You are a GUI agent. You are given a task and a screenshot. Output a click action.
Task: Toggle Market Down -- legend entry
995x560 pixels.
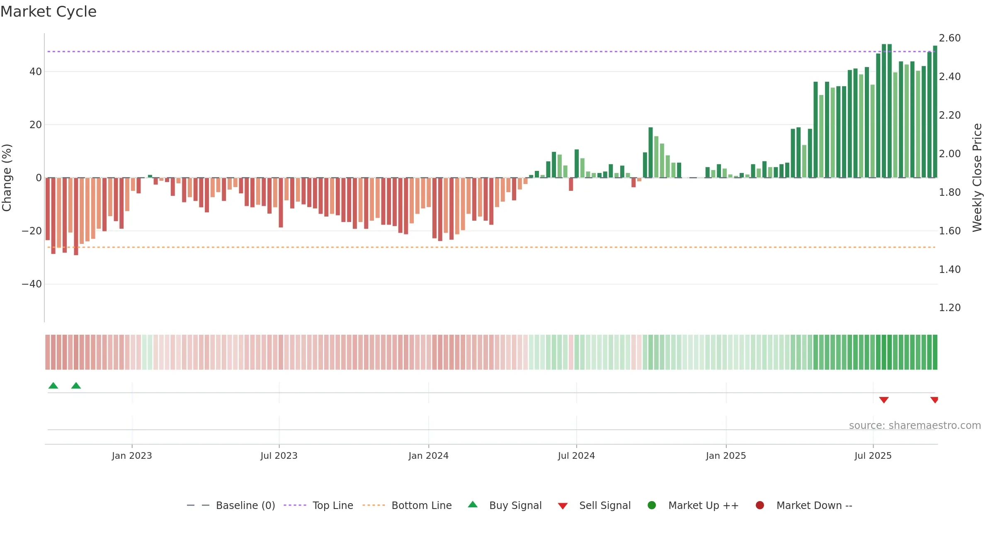click(803, 505)
